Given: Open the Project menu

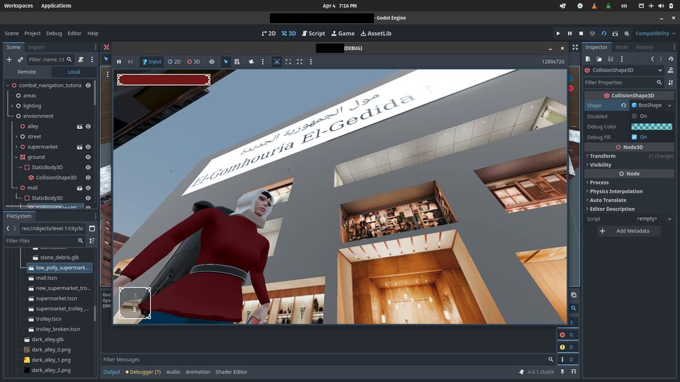Looking at the screenshot, I should tap(32, 33).
